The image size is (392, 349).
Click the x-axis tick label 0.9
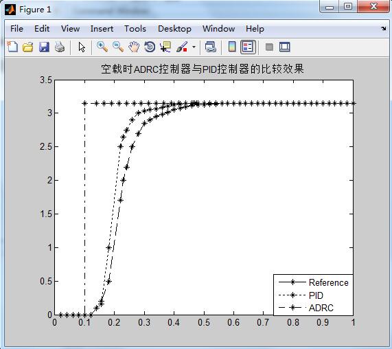[x=323, y=322]
